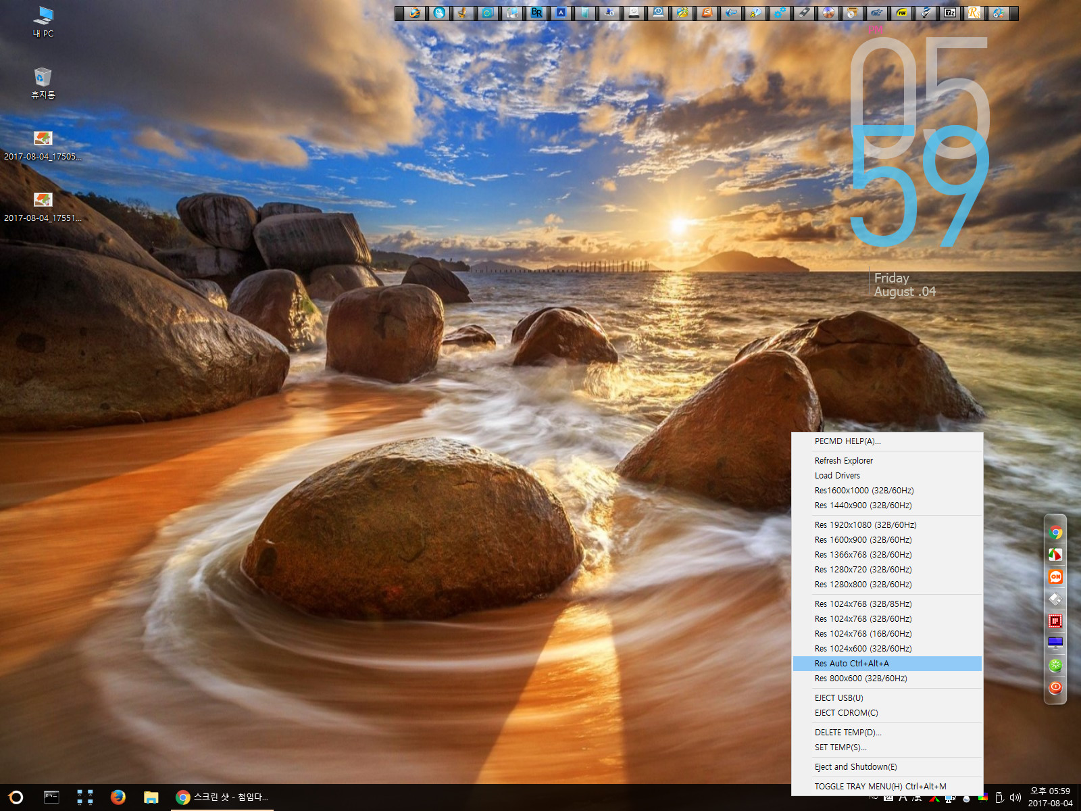This screenshot has height=811, width=1081.
Task: Open the magnifier search icon in top bar
Action: tap(439, 13)
